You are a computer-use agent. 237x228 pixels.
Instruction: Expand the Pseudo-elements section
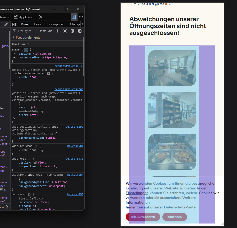point(13,38)
